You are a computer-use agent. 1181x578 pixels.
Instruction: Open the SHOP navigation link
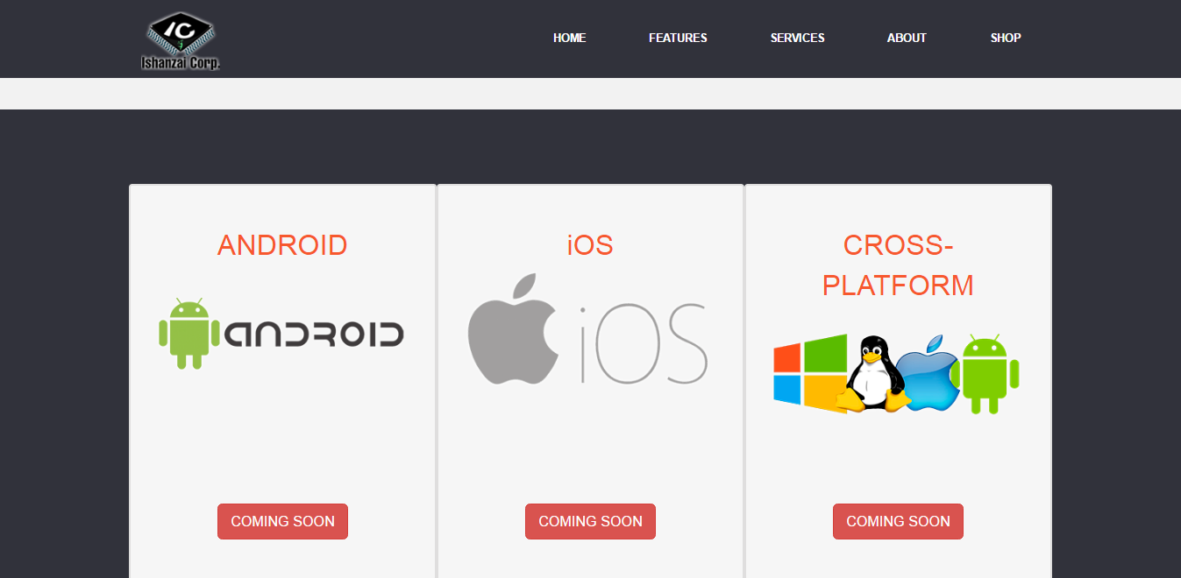(1006, 38)
